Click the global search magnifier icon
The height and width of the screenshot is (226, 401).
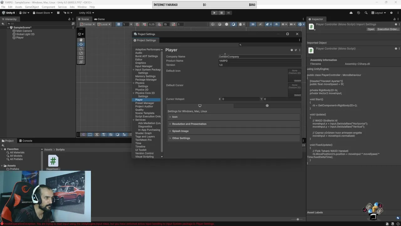[366, 13]
